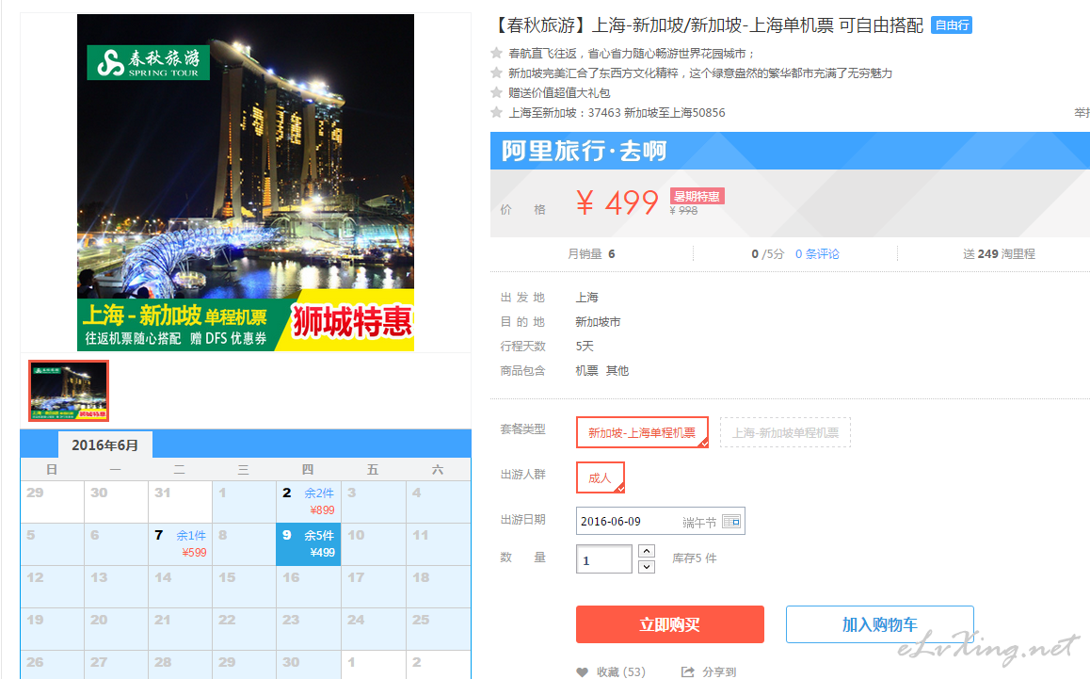Click the main Singapore product image
The width and height of the screenshot is (1090, 679).
[x=246, y=183]
